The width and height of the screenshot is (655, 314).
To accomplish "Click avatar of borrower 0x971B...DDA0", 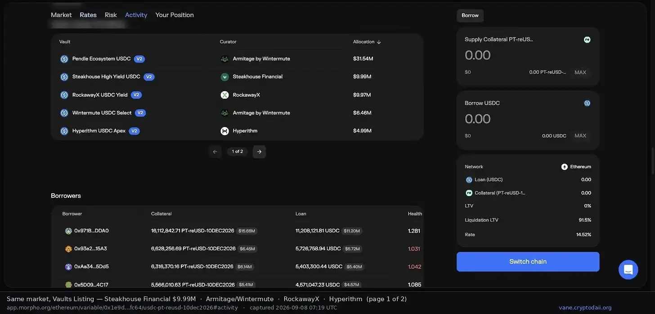I will coord(68,231).
